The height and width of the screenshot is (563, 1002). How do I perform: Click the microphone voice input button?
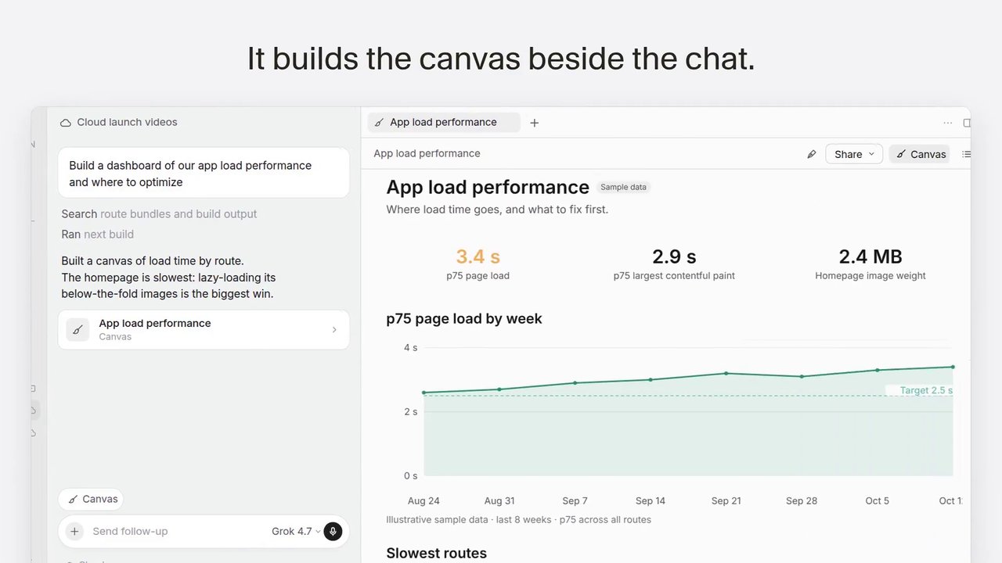coord(333,531)
